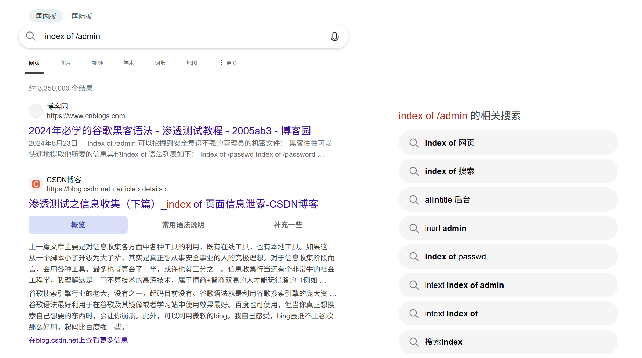Activate voice search microphone icon
This screenshot has width=642, height=358.
tap(335, 36)
